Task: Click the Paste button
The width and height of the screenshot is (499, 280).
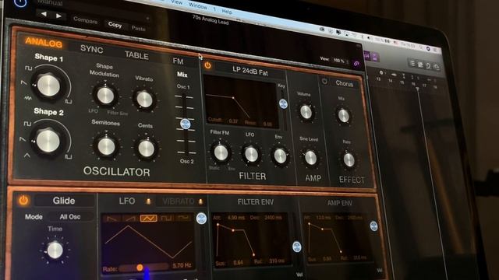Action: coord(138,28)
